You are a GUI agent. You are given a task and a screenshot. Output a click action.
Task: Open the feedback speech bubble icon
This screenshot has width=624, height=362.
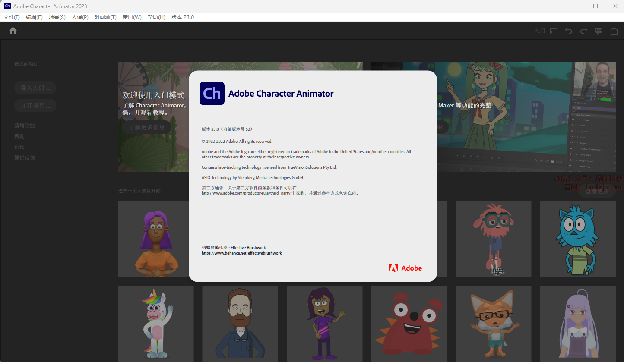click(599, 31)
